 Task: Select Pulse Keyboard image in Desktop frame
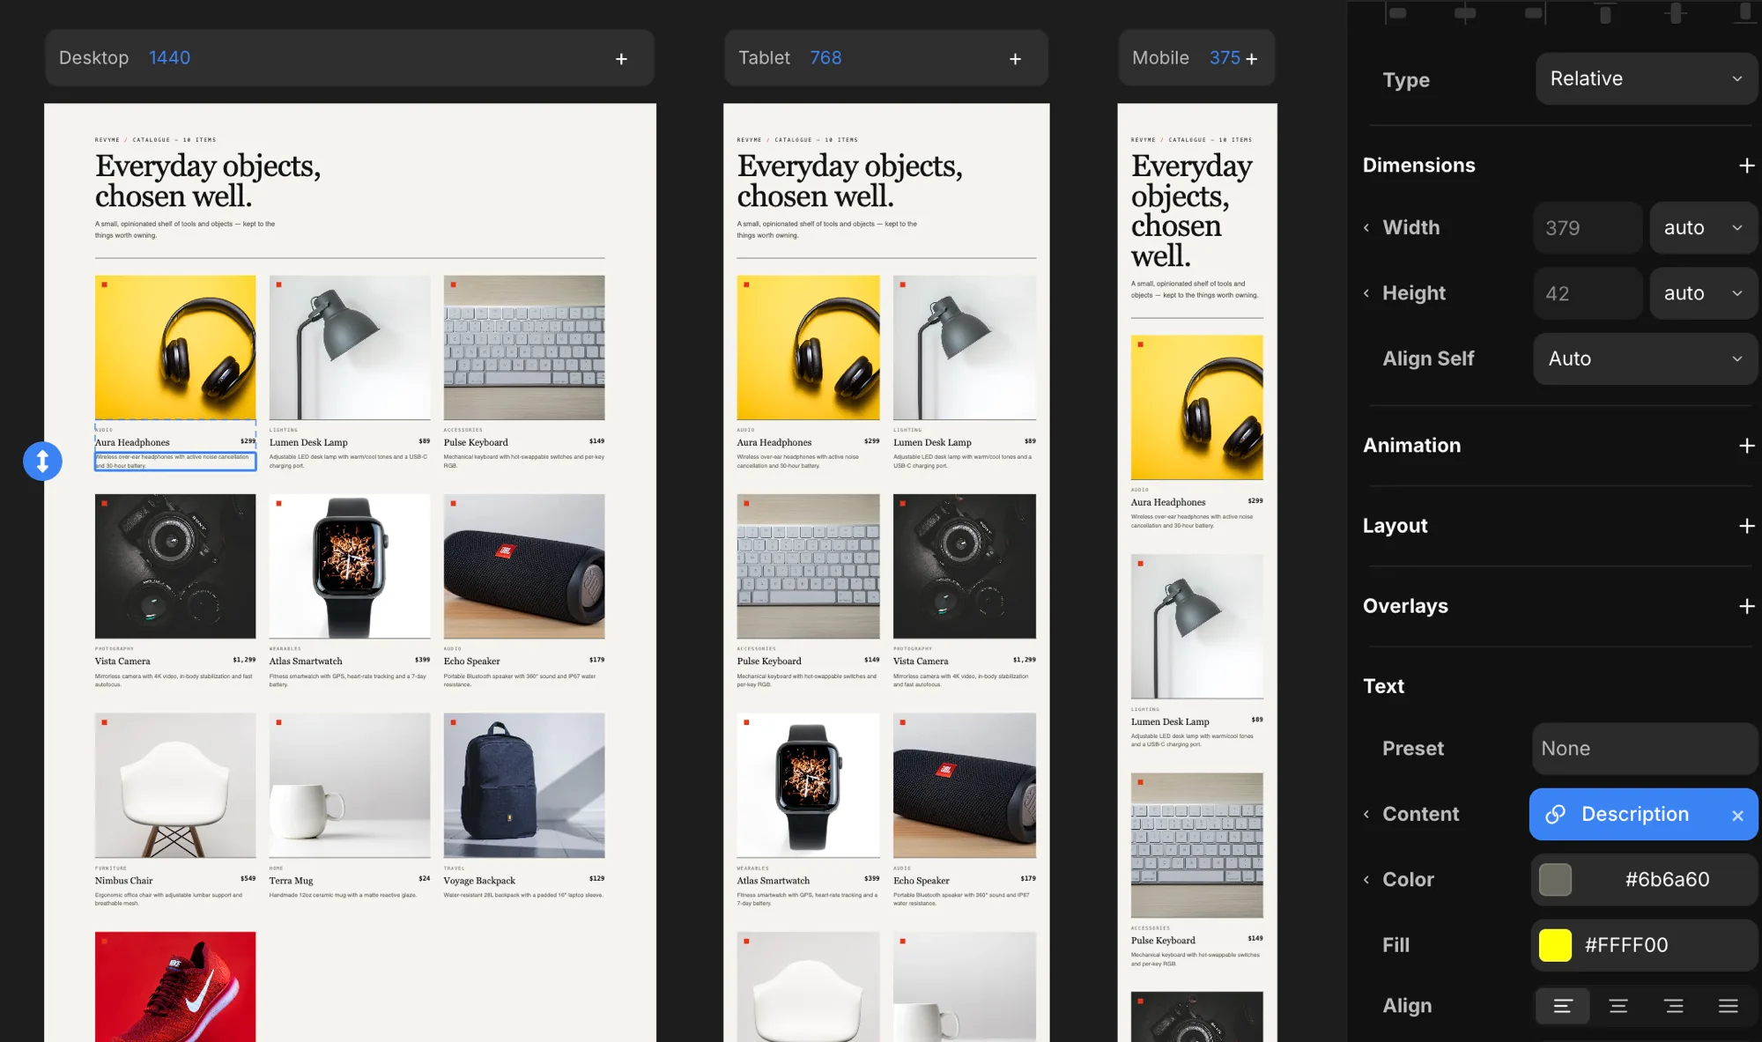[524, 347]
